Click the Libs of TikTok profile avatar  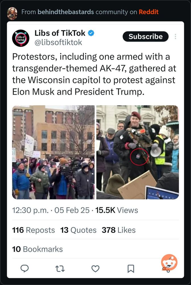pos(21,38)
